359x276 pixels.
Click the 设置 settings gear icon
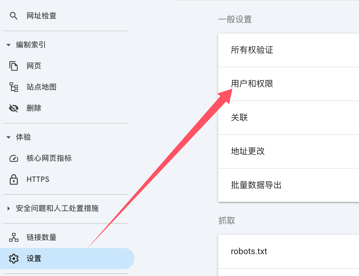(x=14, y=259)
